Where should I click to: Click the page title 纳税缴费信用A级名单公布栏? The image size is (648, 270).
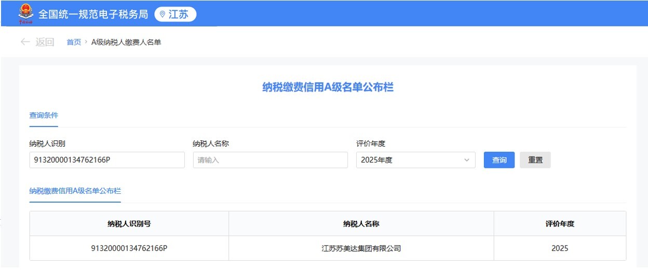coord(328,87)
